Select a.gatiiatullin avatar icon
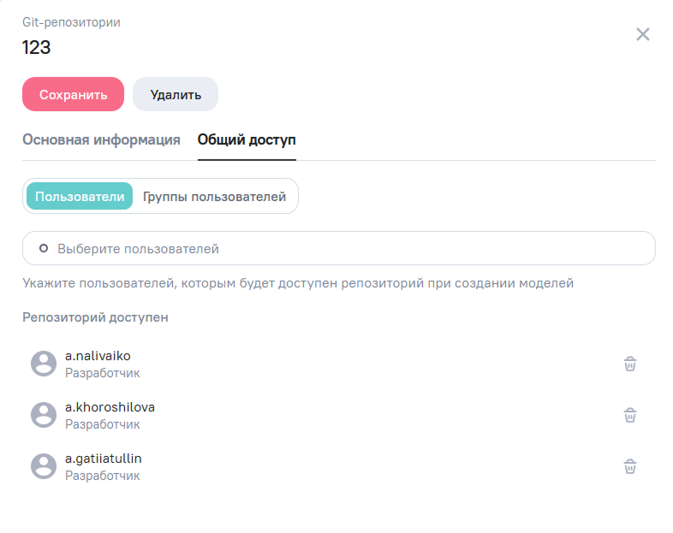The height and width of the screenshot is (533, 673). pos(44,466)
